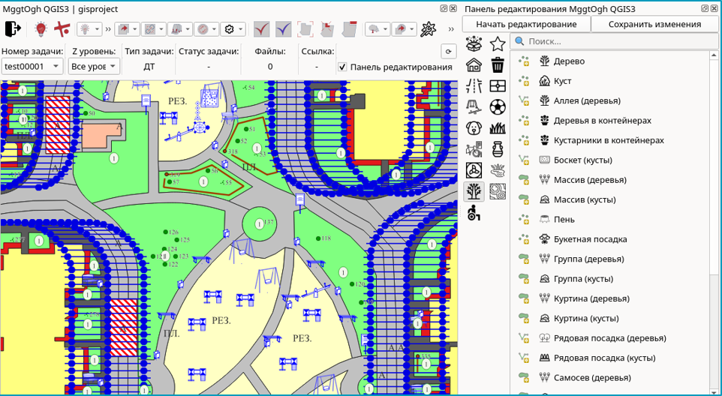Select the dog face category icon
Viewport: 722px width, 396px height.
tap(474, 127)
